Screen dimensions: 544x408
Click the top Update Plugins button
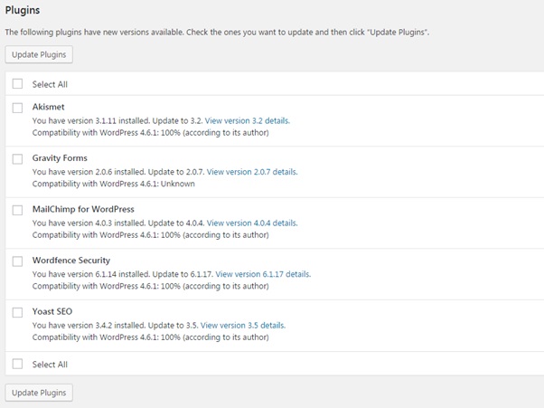(x=39, y=54)
